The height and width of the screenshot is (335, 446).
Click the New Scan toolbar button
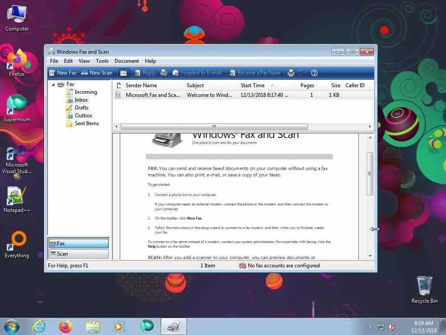point(97,73)
